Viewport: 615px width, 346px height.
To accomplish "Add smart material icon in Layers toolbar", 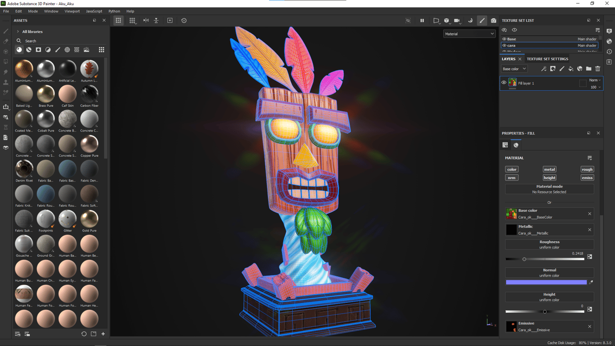I will 580,69.
